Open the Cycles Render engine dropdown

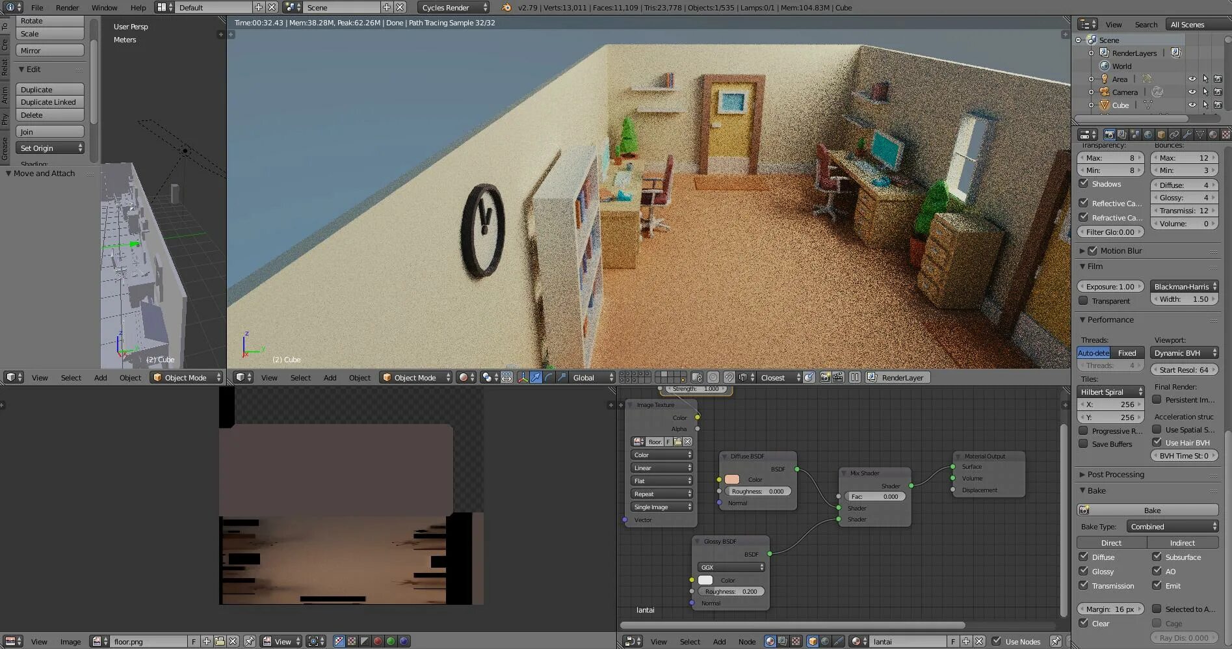(453, 7)
